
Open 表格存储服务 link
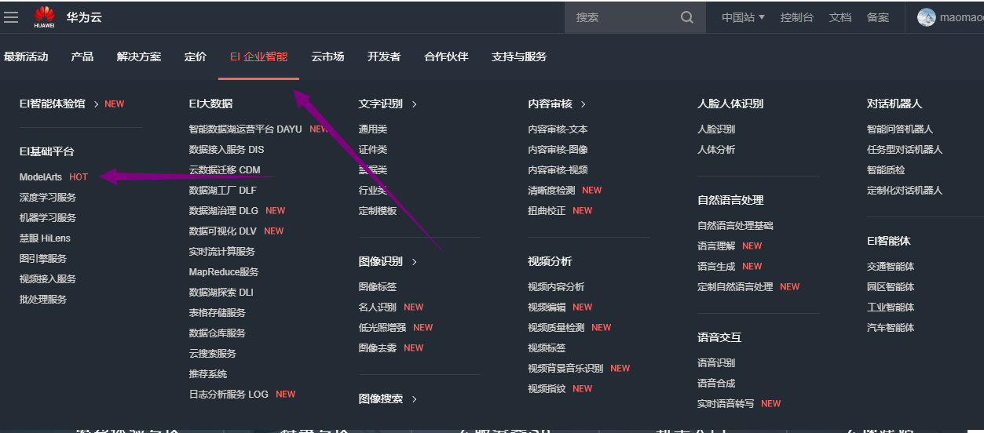pos(218,312)
